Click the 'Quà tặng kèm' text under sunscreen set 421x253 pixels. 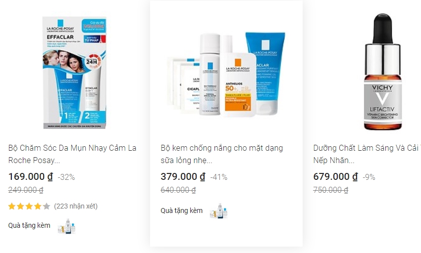(181, 211)
